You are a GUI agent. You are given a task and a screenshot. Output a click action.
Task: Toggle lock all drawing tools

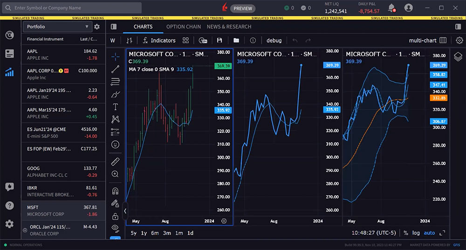115,216
